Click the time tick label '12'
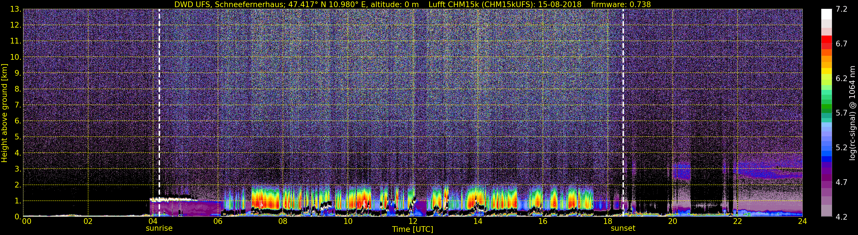Screen dimensions: 858x235 pyautogui.click(x=413, y=221)
